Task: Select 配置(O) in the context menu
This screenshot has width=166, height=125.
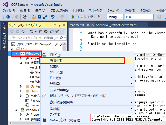Action: point(88,66)
